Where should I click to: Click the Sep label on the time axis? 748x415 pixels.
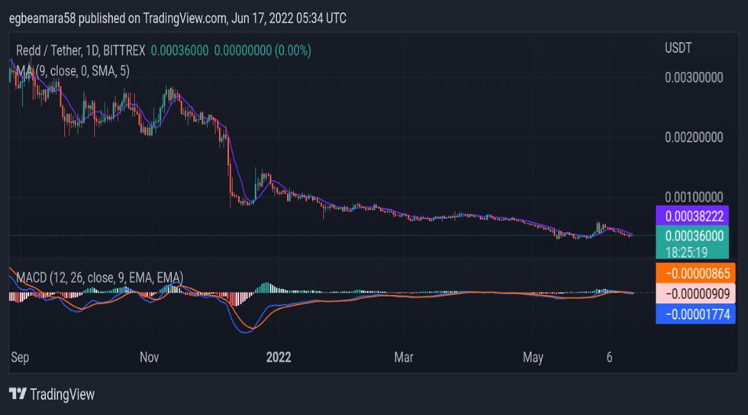pyautogui.click(x=20, y=357)
